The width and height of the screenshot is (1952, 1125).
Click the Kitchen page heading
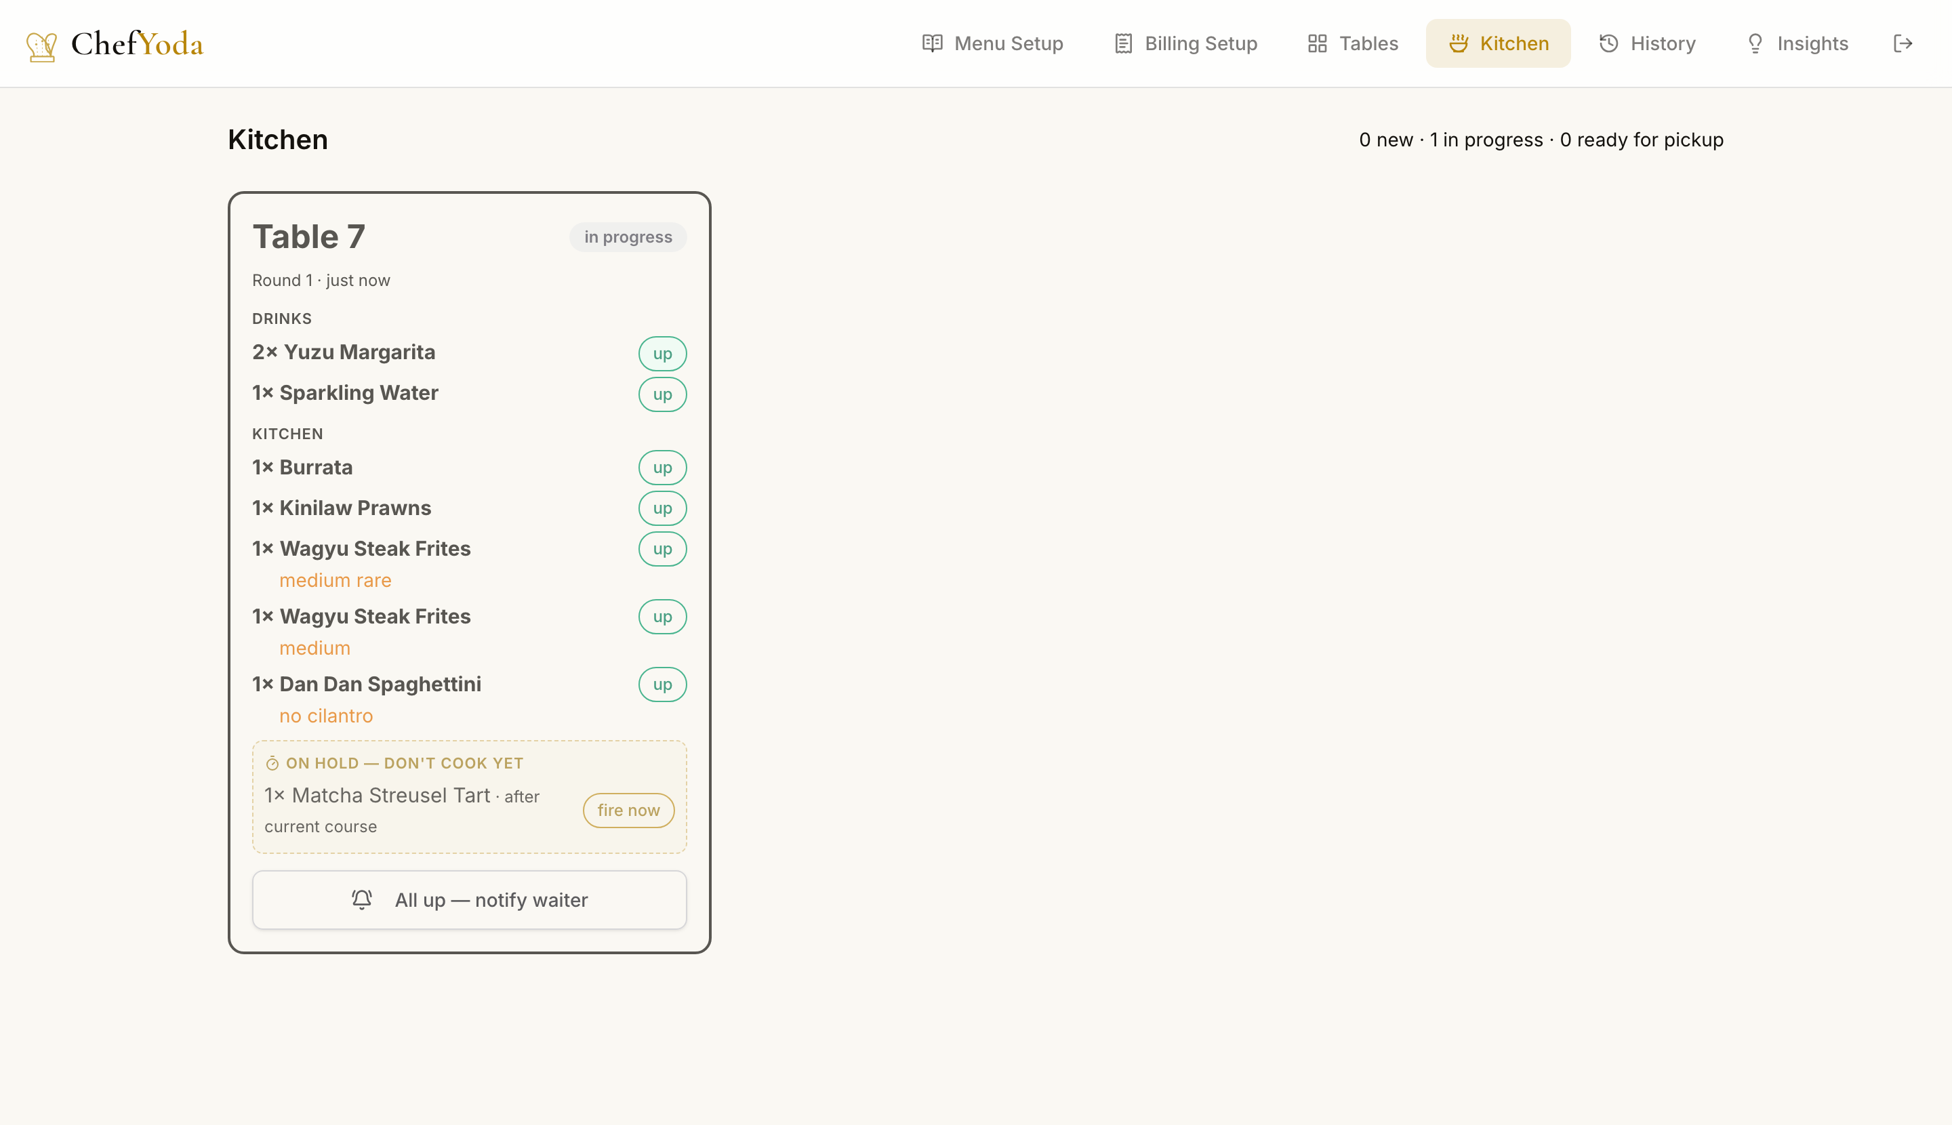(x=278, y=140)
